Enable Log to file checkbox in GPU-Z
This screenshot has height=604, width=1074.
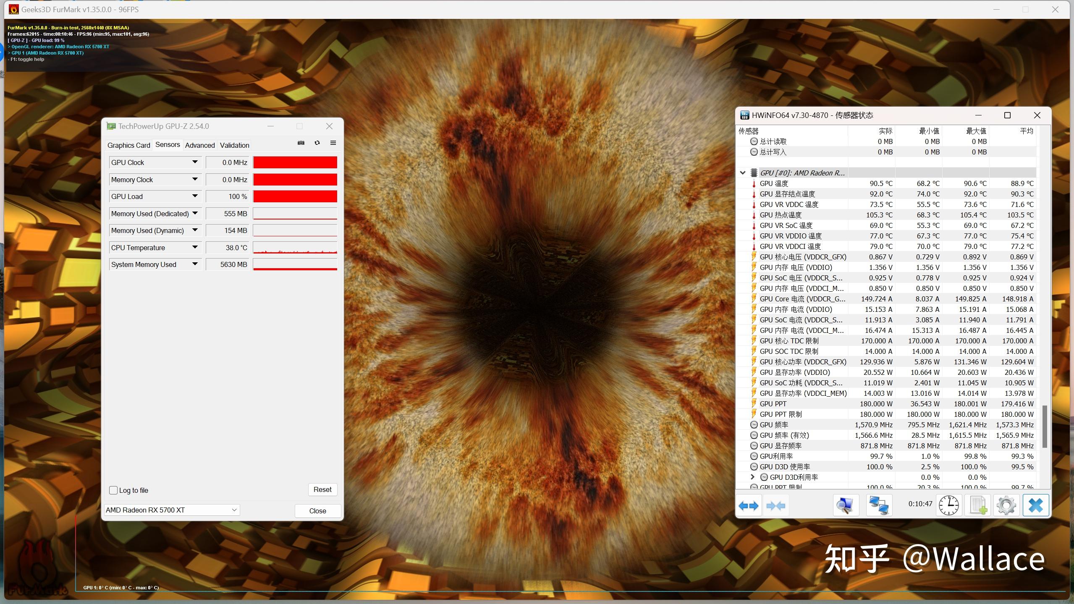click(x=114, y=489)
